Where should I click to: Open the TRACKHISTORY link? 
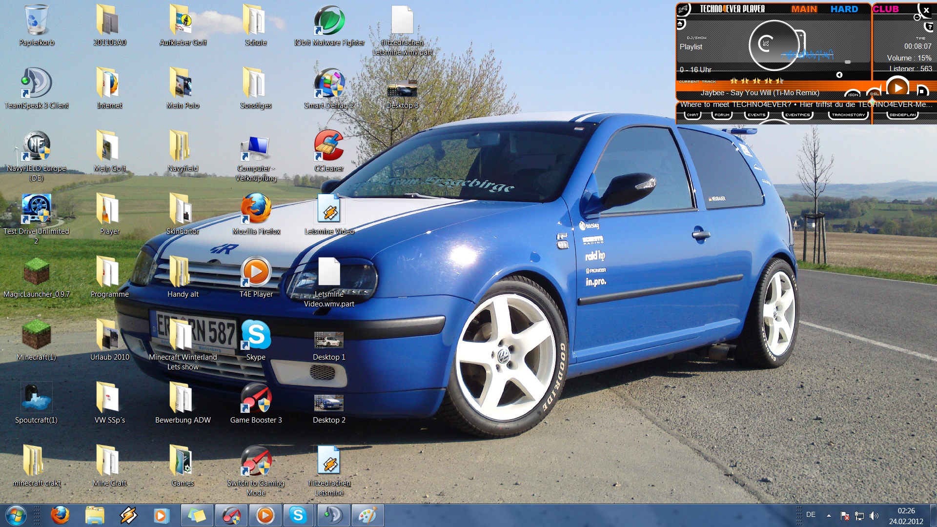point(848,115)
